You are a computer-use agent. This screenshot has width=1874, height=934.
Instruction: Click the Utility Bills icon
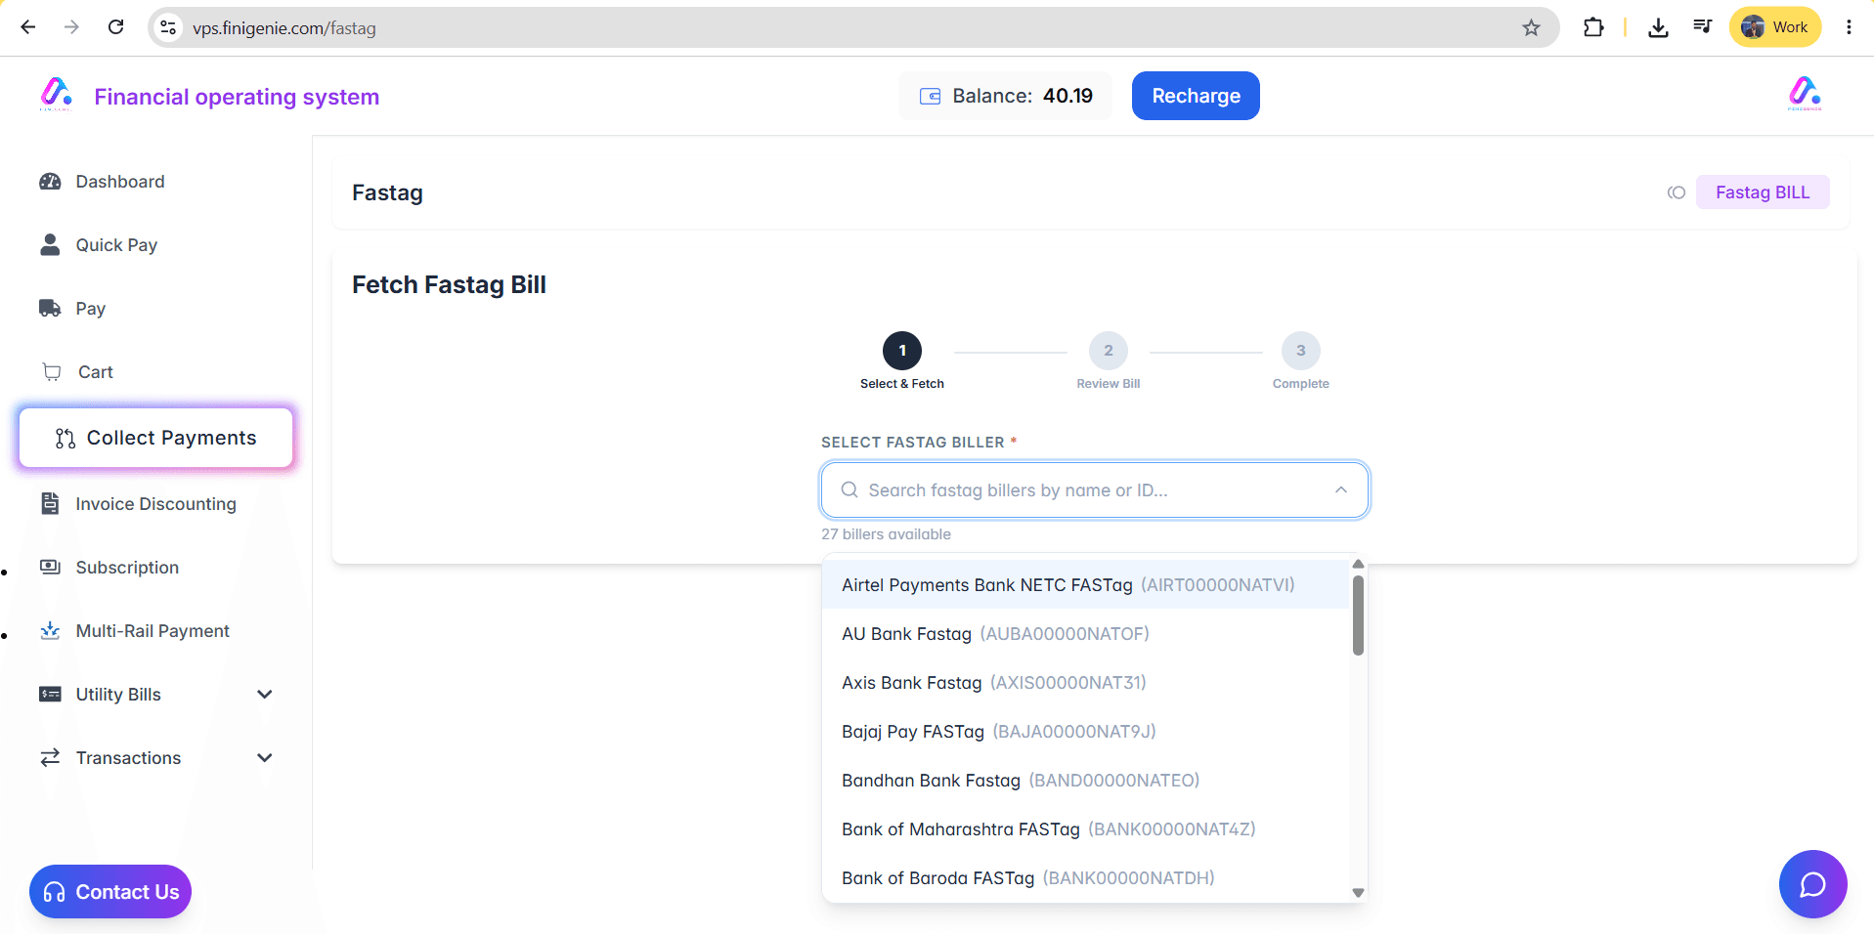coord(50,694)
